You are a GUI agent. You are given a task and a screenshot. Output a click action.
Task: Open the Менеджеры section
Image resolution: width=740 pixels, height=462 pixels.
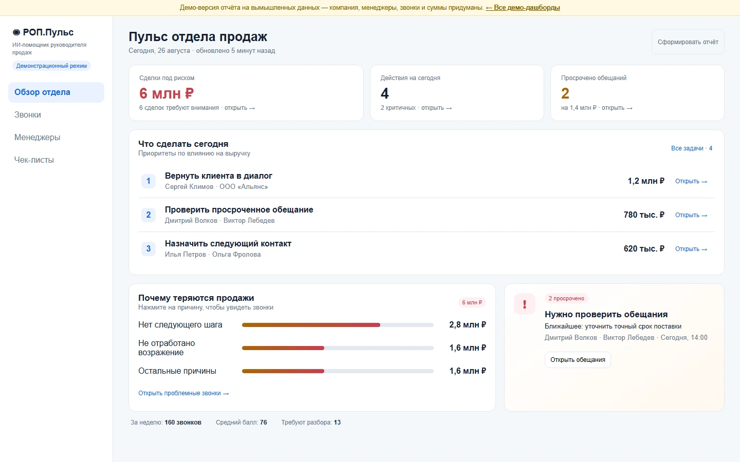(56, 138)
